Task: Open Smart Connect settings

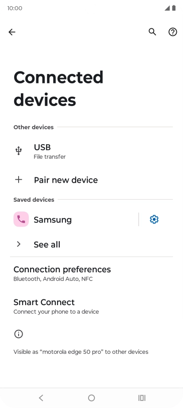Action: coord(91,306)
